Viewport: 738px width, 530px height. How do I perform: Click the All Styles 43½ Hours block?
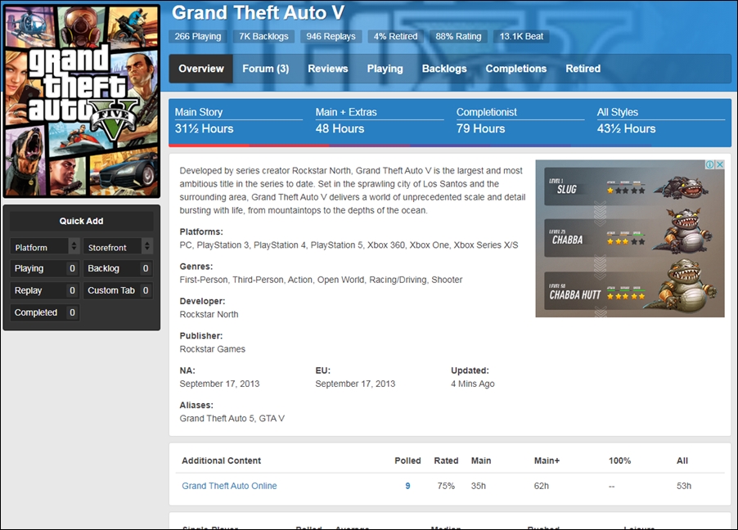(661, 121)
